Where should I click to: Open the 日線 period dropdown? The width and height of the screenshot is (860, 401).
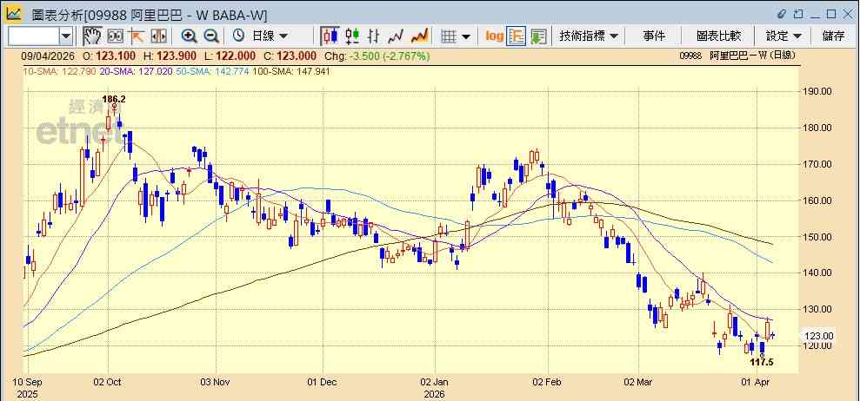(270, 36)
